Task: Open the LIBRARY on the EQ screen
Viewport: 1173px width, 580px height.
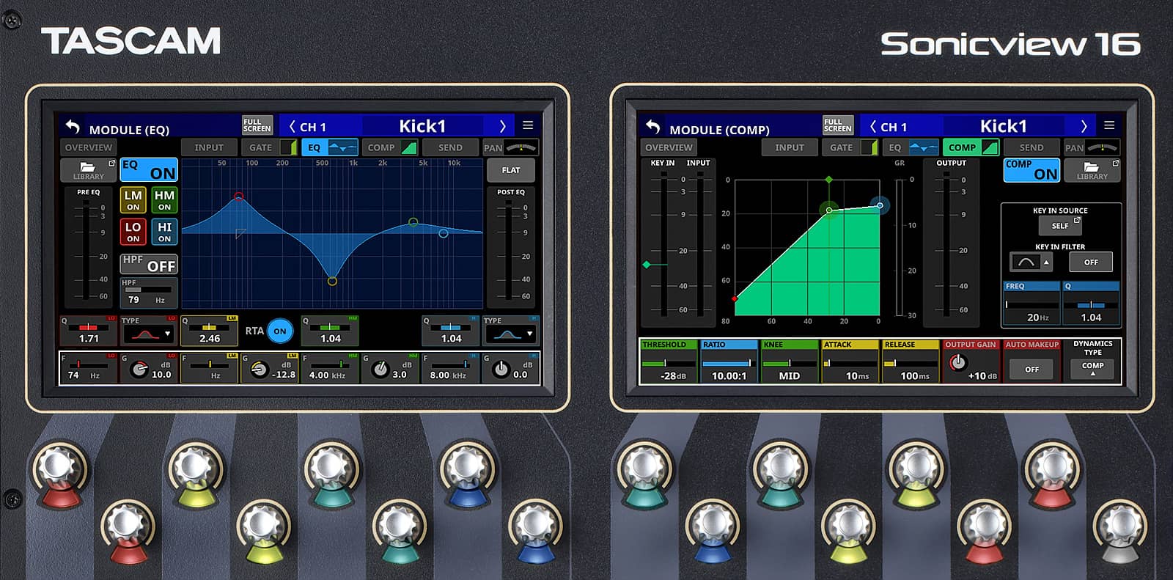Action: [x=89, y=170]
